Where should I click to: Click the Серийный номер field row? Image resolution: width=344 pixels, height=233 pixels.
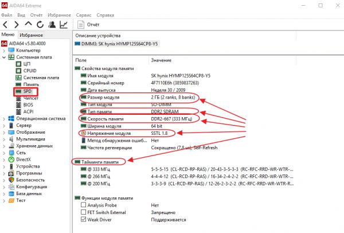(x=139, y=83)
